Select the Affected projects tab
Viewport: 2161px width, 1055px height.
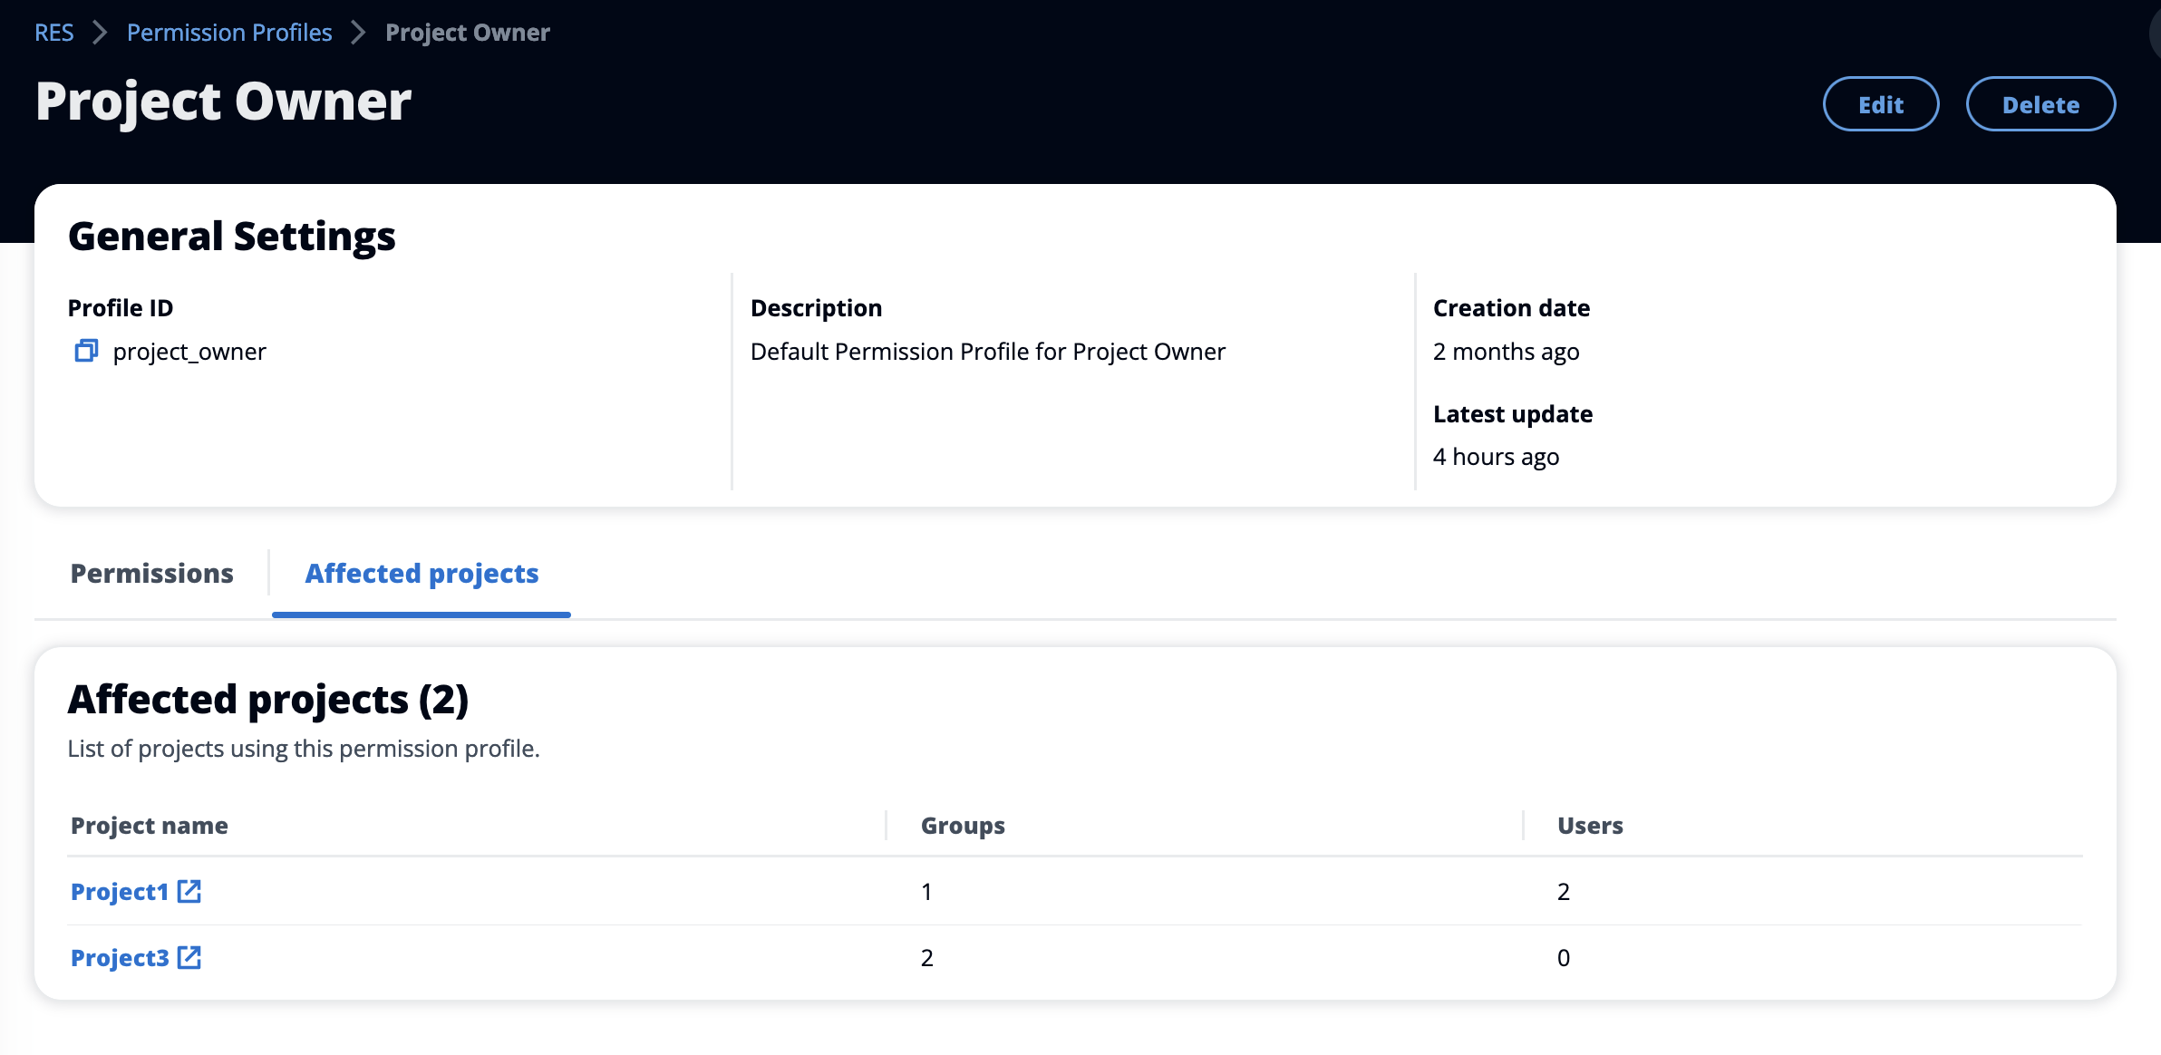pos(421,572)
